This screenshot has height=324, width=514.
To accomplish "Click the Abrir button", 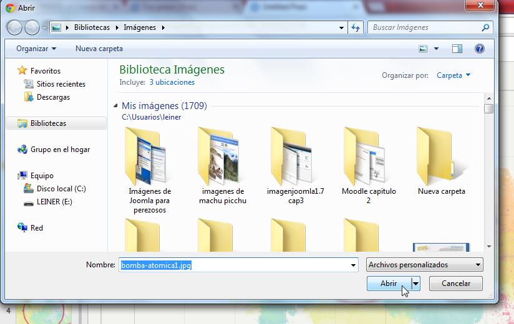I will click(389, 283).
